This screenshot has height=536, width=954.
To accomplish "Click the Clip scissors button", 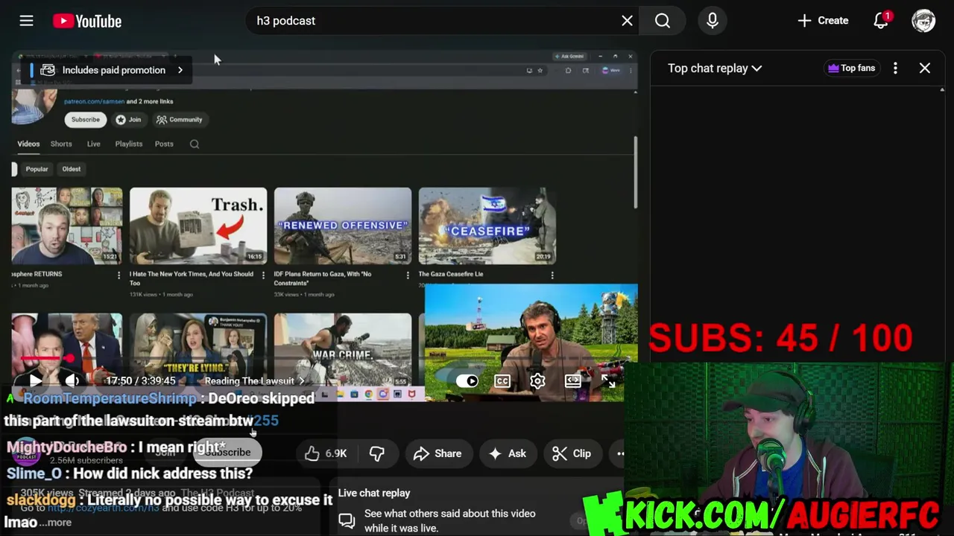I will (x=572, y=453).
